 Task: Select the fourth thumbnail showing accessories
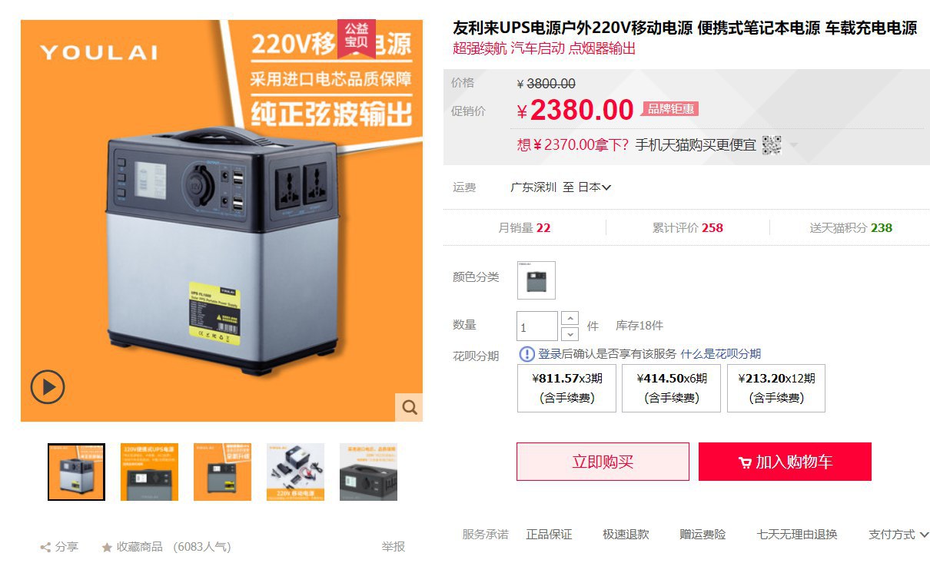click(x=295, y=472)
